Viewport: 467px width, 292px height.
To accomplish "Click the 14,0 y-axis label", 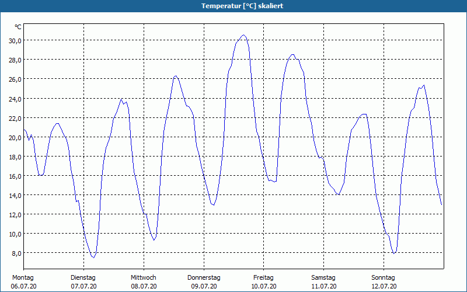I will 15,196.
